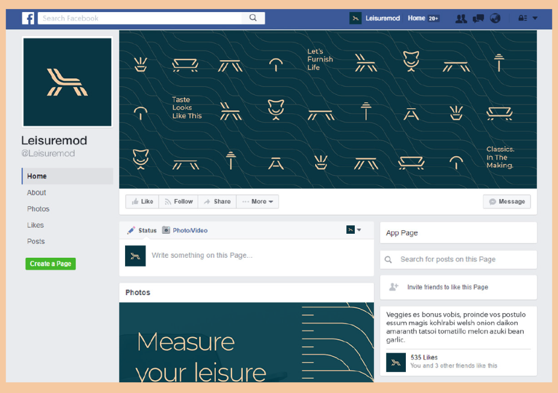Click the Photo/Video camera icon

click(166, 230)
